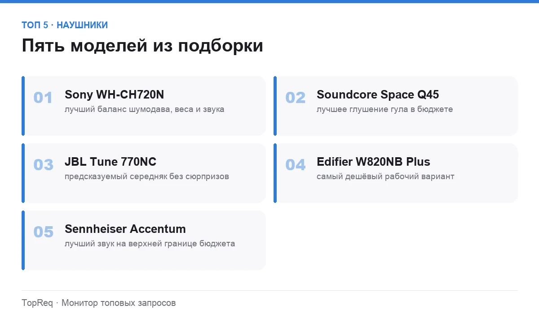
Task: Click footer text 'TopReq · Монитор топовых запросов'
Action: point(99,303)
